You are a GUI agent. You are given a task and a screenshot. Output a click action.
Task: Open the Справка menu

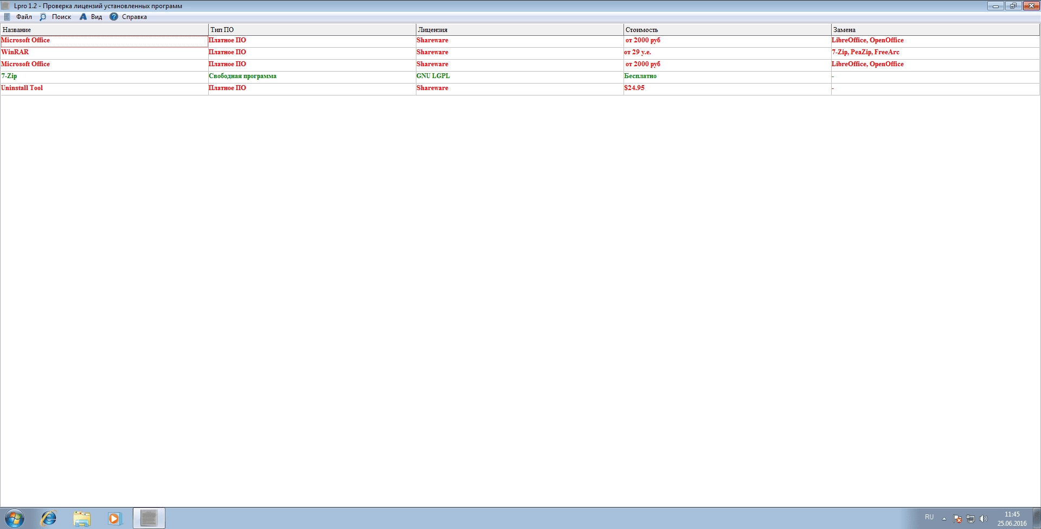pos(128,17)
